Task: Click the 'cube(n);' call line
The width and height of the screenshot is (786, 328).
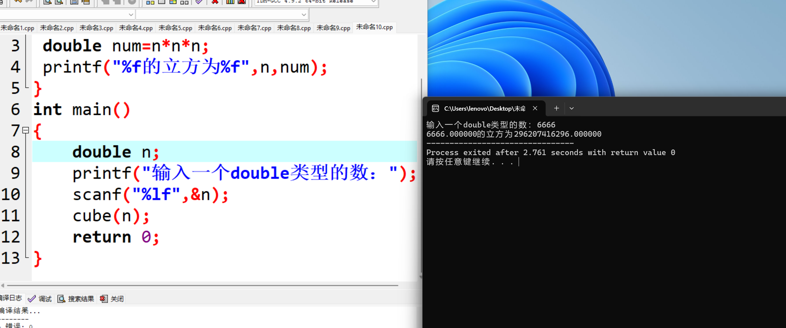Action: [x=111, y=216]
